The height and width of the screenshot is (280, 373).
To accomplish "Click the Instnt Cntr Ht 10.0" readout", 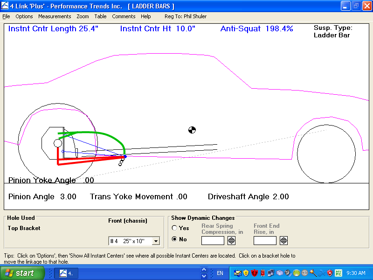I will tap(158, 28).
